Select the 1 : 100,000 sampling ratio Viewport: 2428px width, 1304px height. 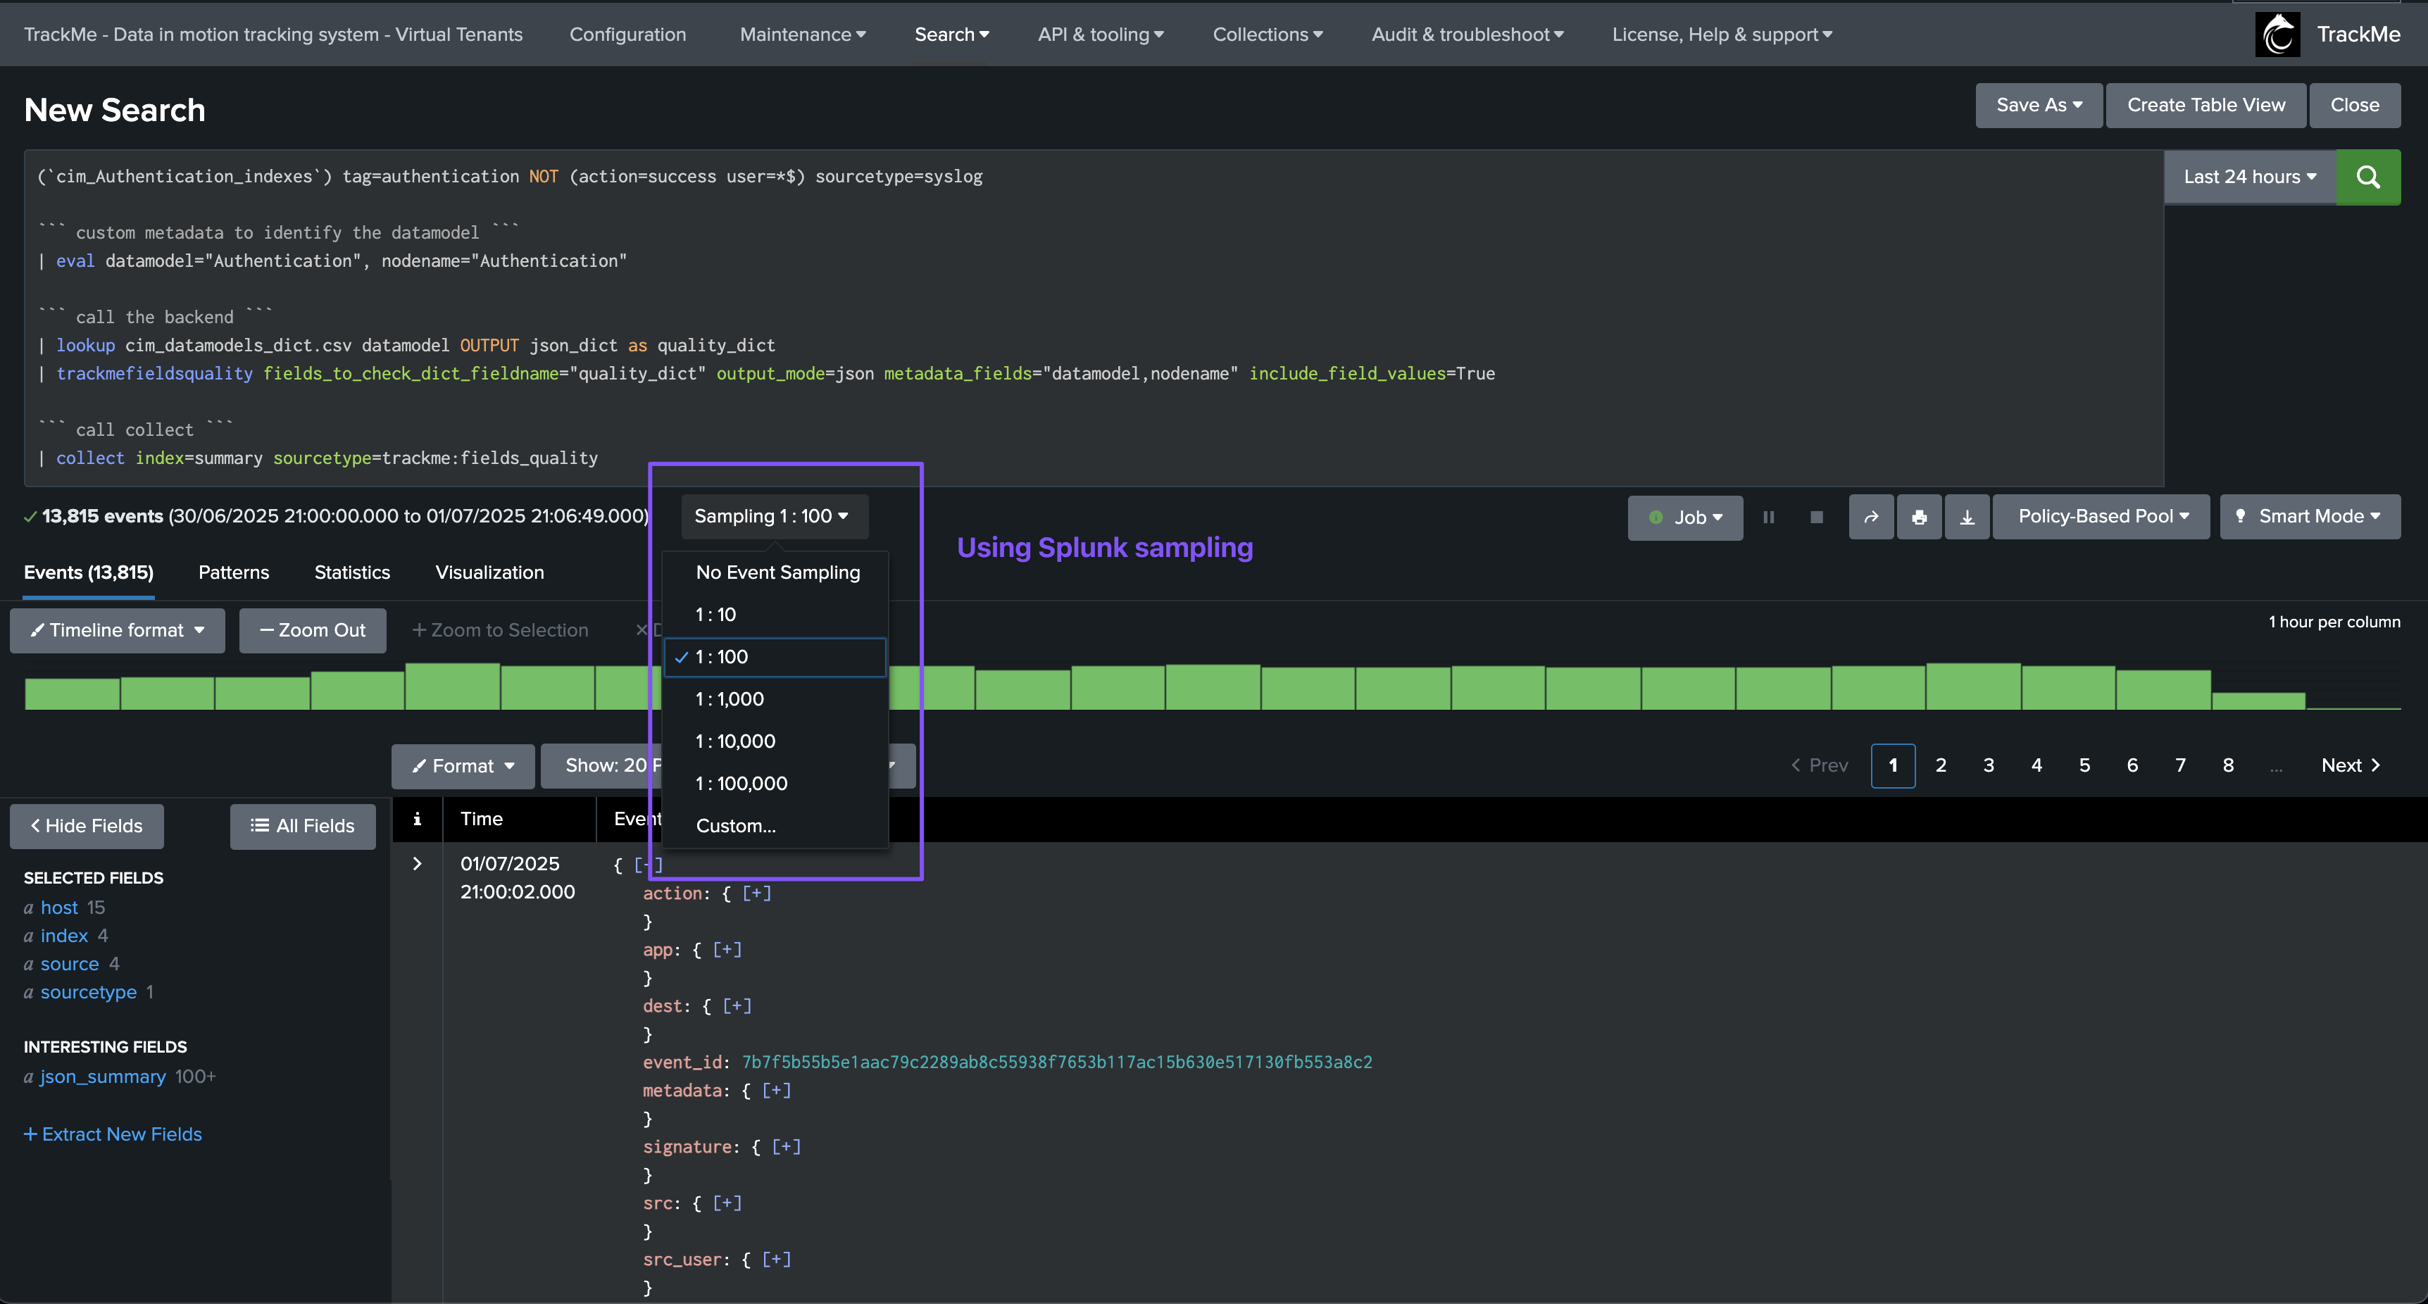click(777, 784)
